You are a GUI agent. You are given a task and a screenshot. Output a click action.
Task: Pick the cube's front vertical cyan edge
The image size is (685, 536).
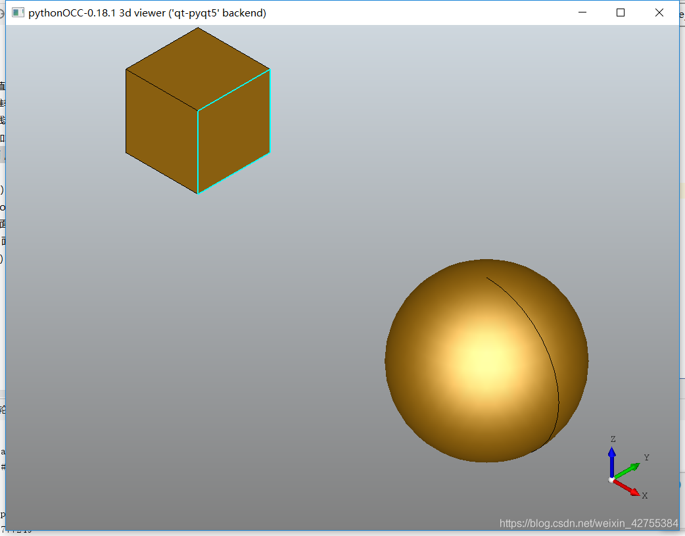pyautogui.click(x=198, y=152)
